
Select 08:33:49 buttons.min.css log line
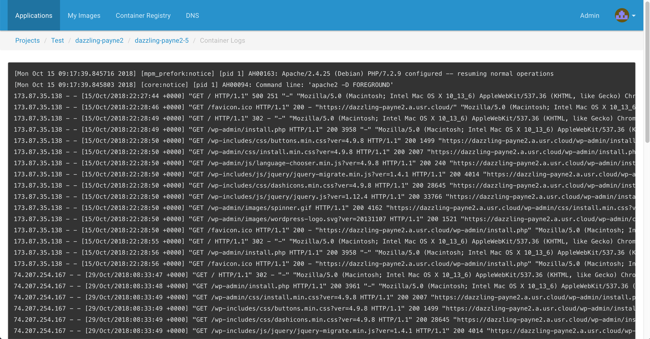click(x=324, y=309)
